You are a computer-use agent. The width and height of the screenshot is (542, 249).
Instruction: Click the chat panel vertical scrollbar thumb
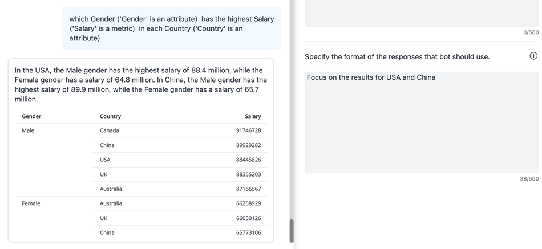[292, 231]
